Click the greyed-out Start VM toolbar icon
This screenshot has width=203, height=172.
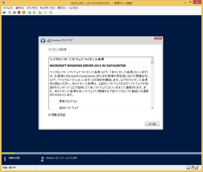pyautogui.click(x=10, y=13)
